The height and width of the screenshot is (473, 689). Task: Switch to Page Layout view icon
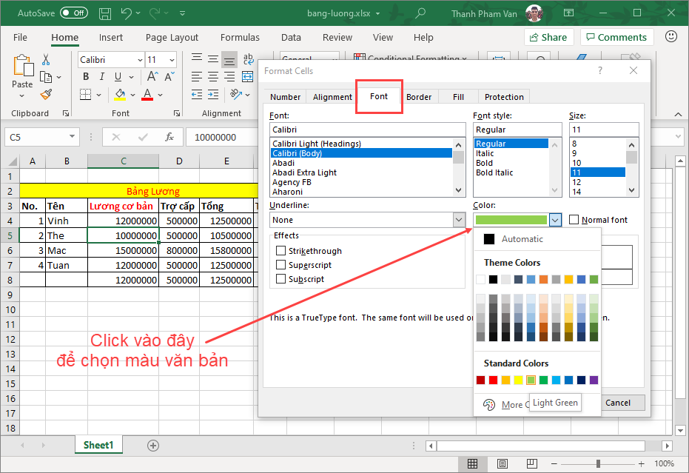point(503,464)
